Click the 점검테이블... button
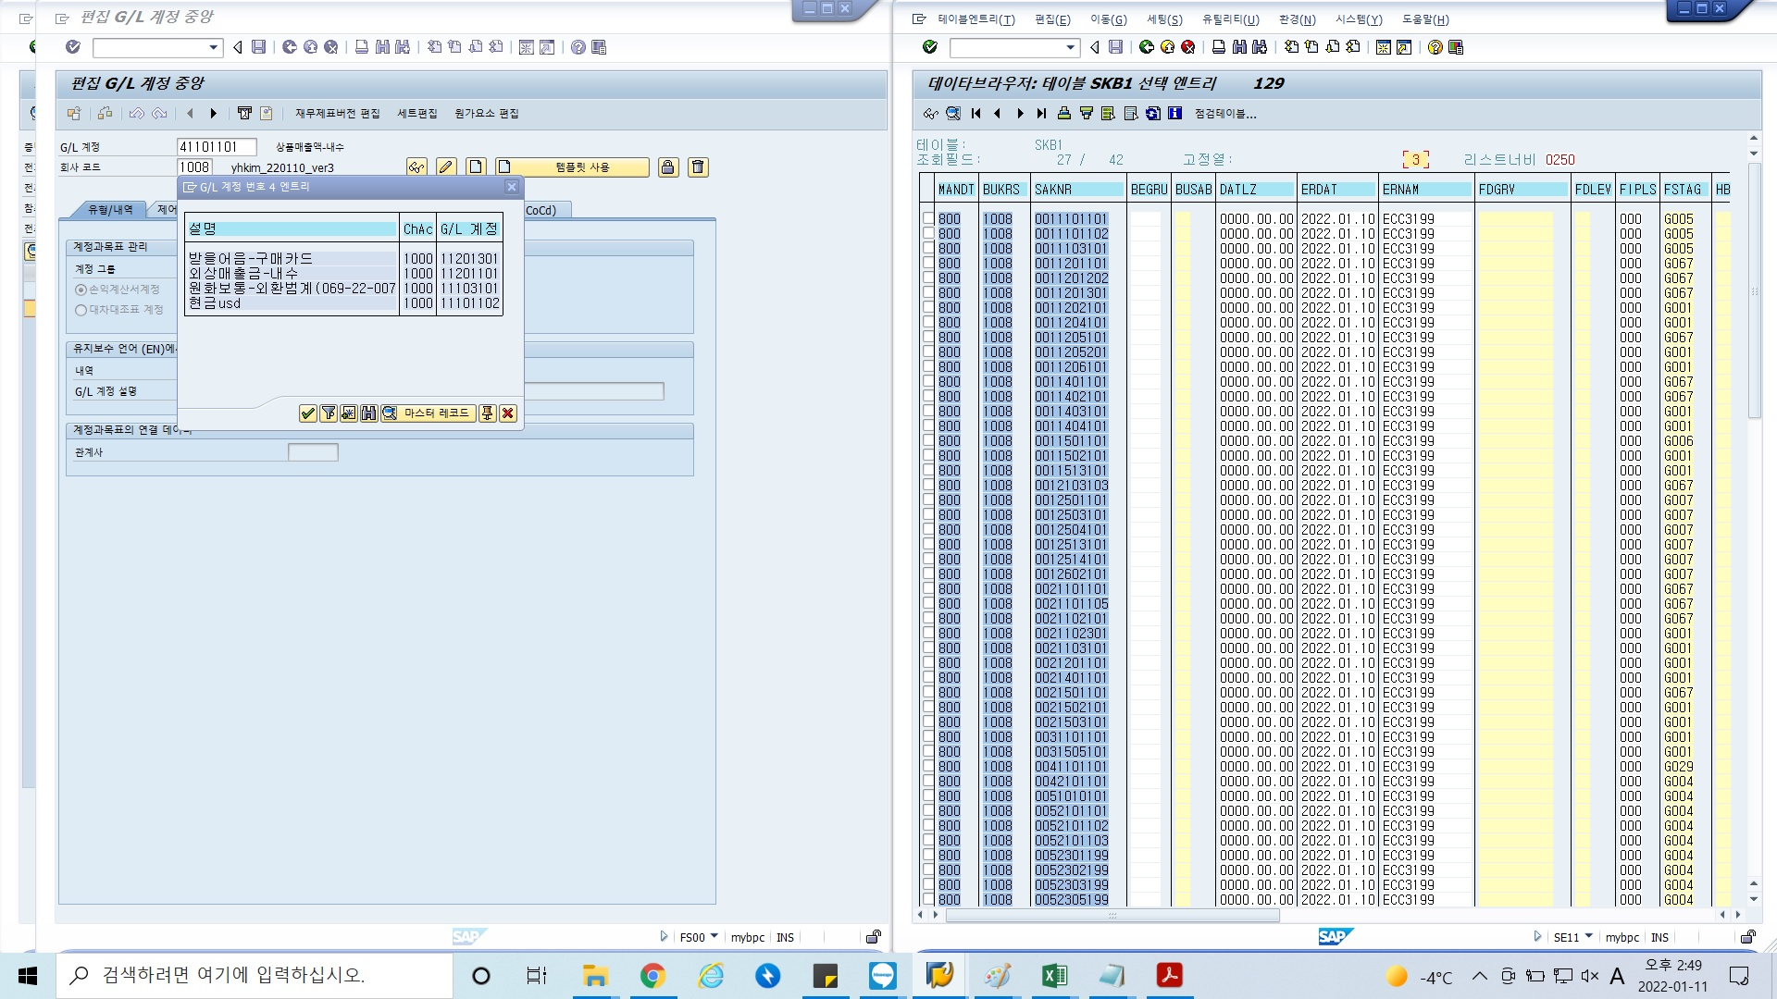Screen dimensions: 1777x999 pos(1225,114)
